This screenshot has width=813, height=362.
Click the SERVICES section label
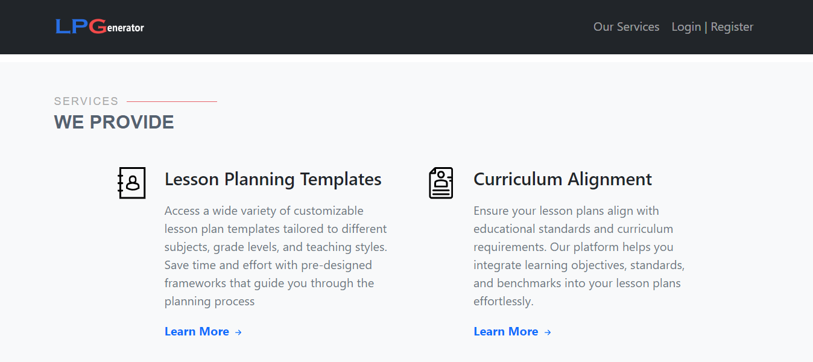point(86,101)
